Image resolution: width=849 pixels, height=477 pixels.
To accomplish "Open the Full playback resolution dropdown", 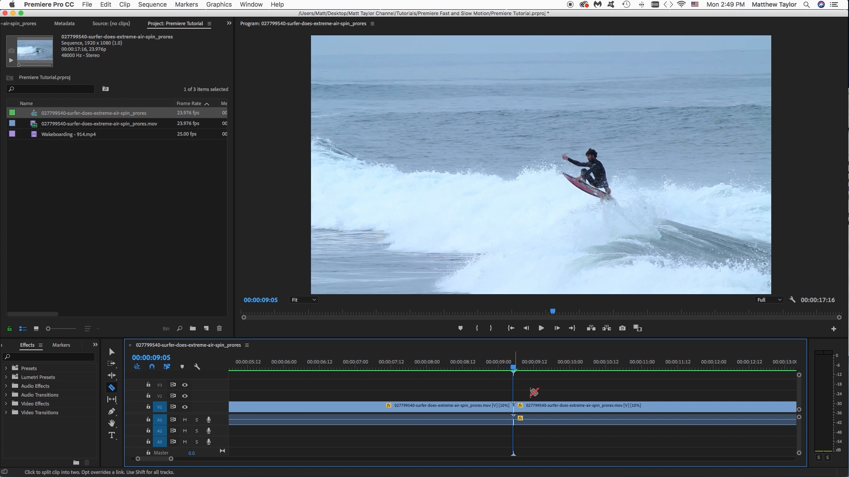I will pyautogui.click(x=769, y=300).
